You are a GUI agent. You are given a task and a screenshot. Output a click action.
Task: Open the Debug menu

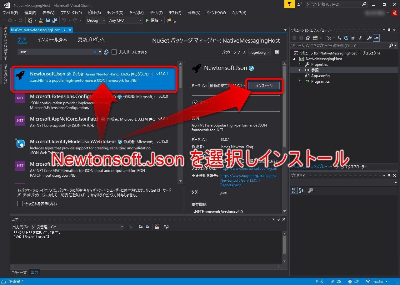click(115, 13)
